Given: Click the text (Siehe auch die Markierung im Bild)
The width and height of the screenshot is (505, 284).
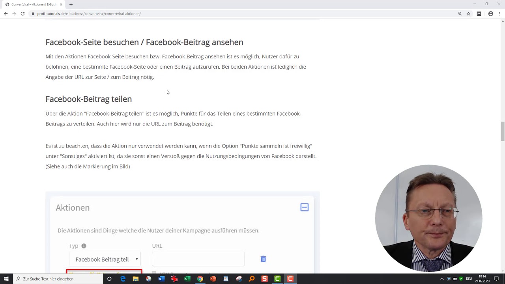Looking at the screenshot, I should (x=88, y=166).
